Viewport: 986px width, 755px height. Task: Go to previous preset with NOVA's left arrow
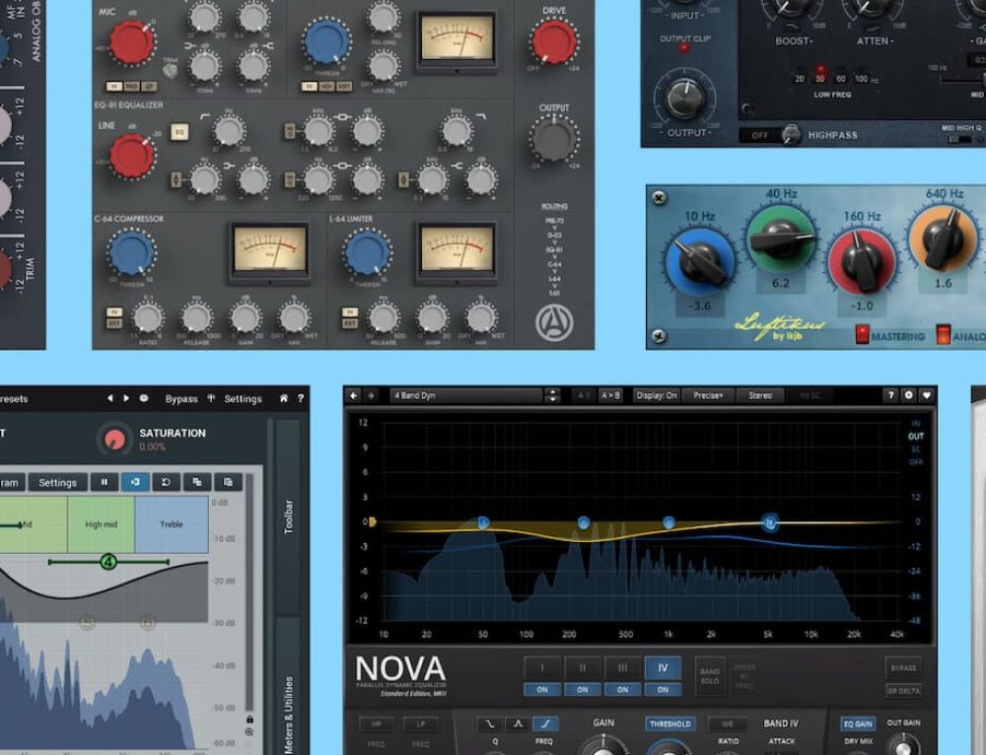point(354,395)
